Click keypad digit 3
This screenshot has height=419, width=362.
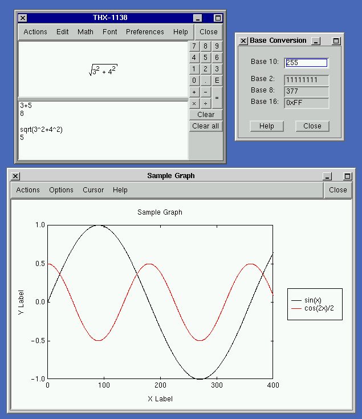pos(217,69)
